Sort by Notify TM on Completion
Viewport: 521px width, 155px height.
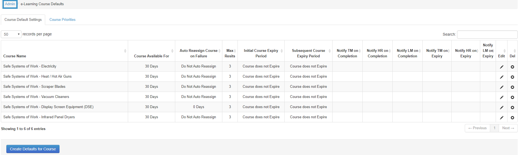347,51
